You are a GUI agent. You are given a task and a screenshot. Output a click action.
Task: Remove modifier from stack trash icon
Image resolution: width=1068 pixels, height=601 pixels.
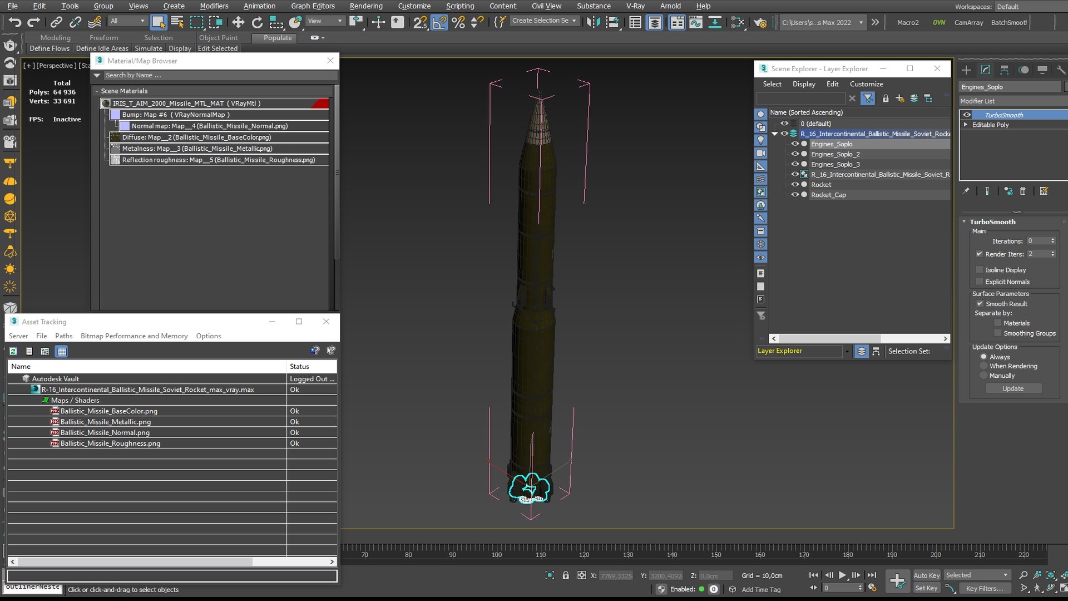[1022, 191]
